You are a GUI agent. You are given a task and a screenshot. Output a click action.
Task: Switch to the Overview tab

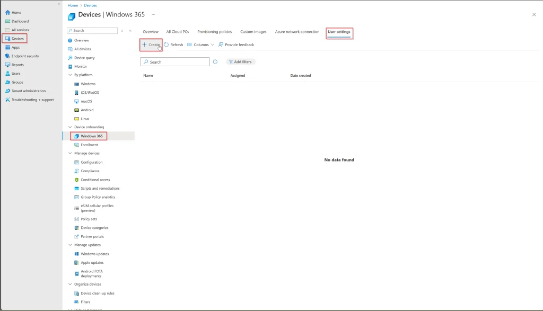point(151,31)
